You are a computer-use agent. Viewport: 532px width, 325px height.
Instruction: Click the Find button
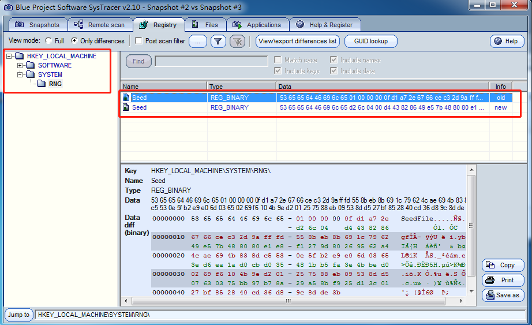coord(138,61)
